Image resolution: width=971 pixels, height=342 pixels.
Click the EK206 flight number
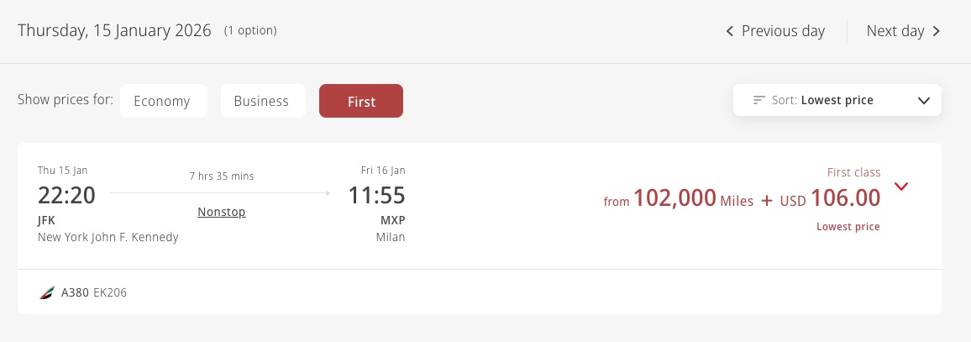tap(110, 293)
